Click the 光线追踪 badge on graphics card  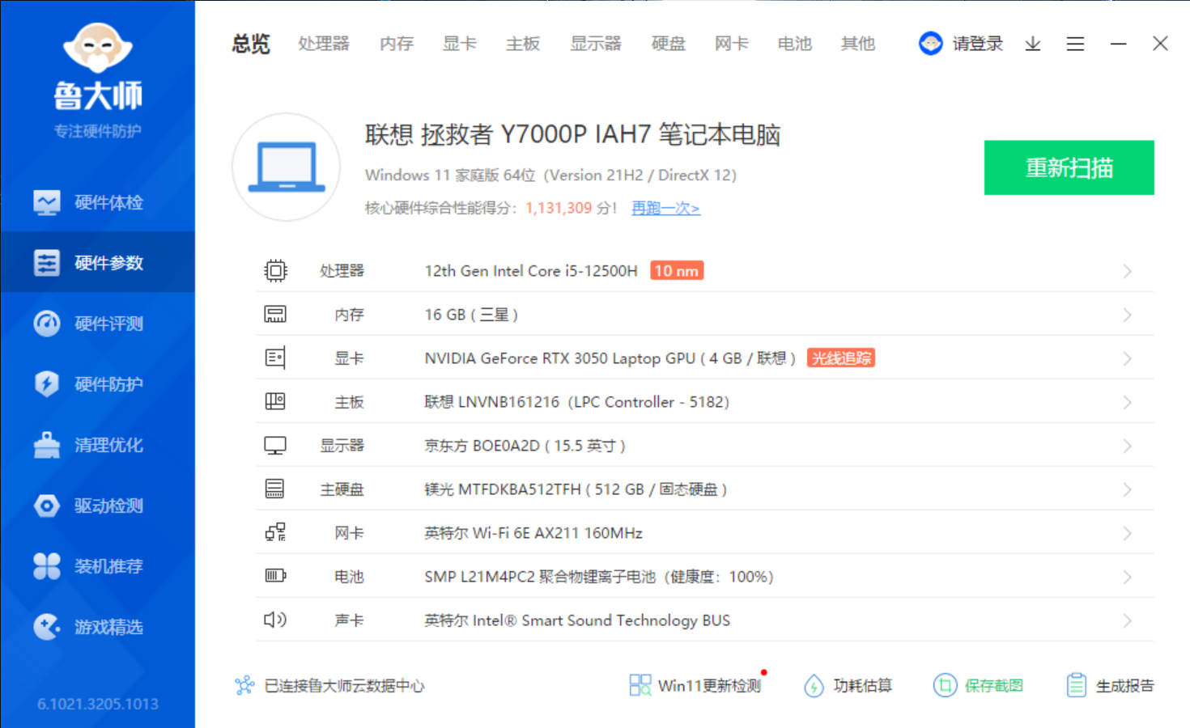(x=841, y=358)
